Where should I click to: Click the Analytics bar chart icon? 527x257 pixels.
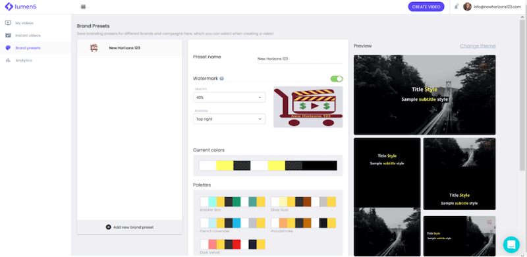pos(8,60)
